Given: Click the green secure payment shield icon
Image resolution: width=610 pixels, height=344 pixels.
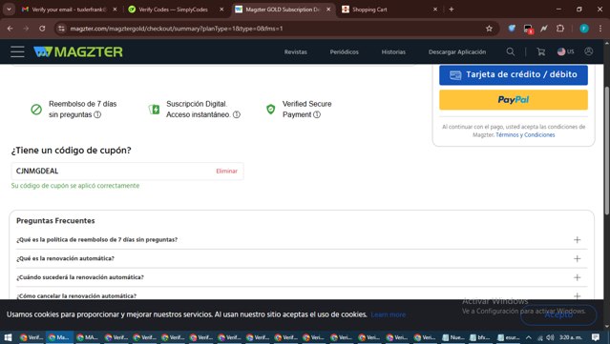Looking at the screenshot, I should (x=271, y=110).
